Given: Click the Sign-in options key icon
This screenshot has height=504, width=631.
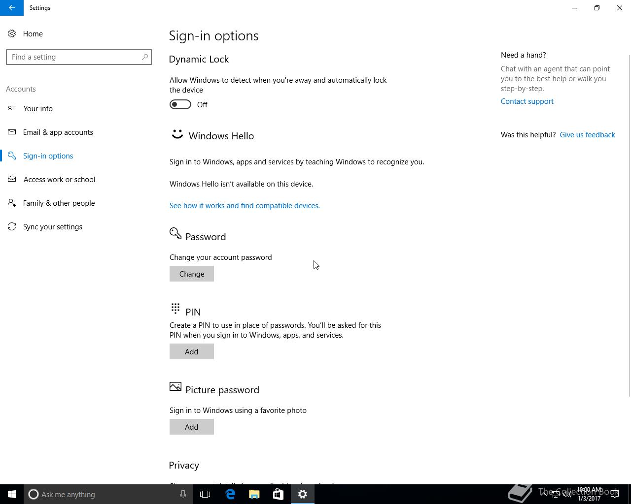Looking at the screenshot, I should (12, 156).
